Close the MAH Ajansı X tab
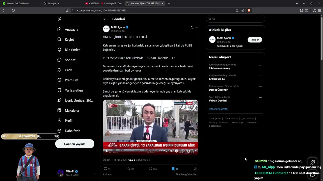Viewport: 323px width, 181px height. 163,4
